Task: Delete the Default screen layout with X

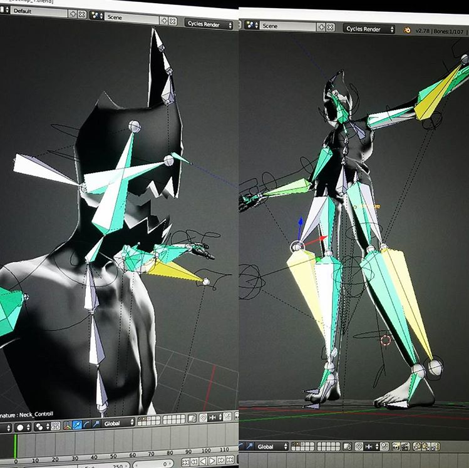Action: tap(83, 13)
